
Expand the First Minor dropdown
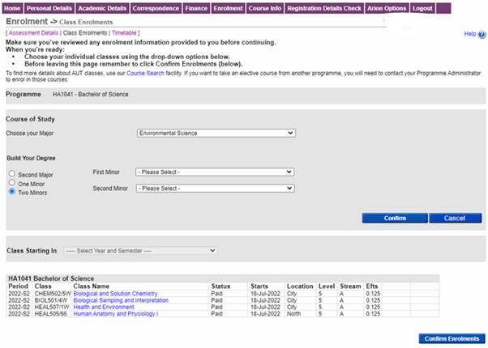[214, 172]
